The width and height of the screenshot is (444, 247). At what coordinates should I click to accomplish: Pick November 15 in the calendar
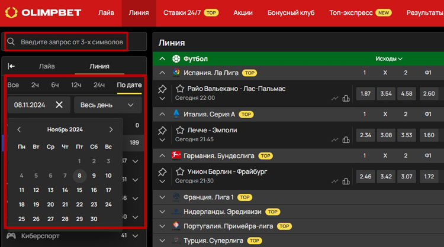point(79,190)
